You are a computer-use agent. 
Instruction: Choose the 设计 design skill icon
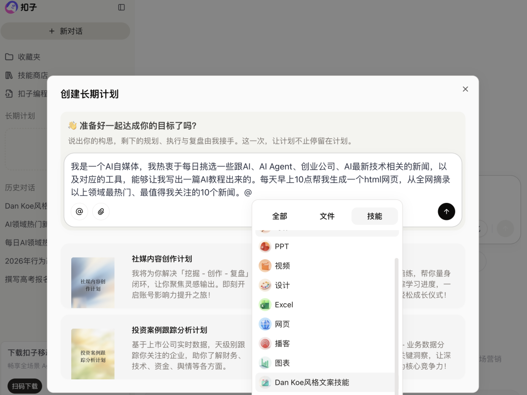264,285
